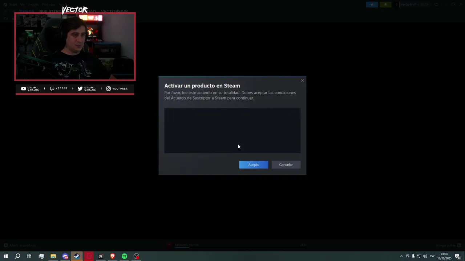
Task: Click the microphone tray icon
Action: (413, 256)
